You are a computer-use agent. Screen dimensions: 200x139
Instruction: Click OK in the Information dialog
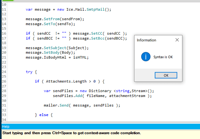pos(166,75)
